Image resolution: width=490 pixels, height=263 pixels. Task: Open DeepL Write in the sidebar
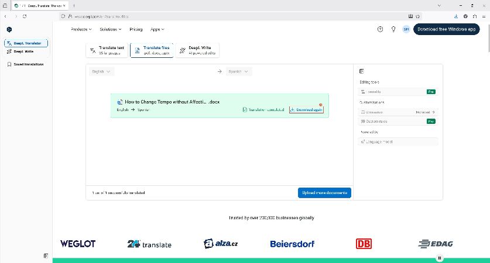pos(26,51)
